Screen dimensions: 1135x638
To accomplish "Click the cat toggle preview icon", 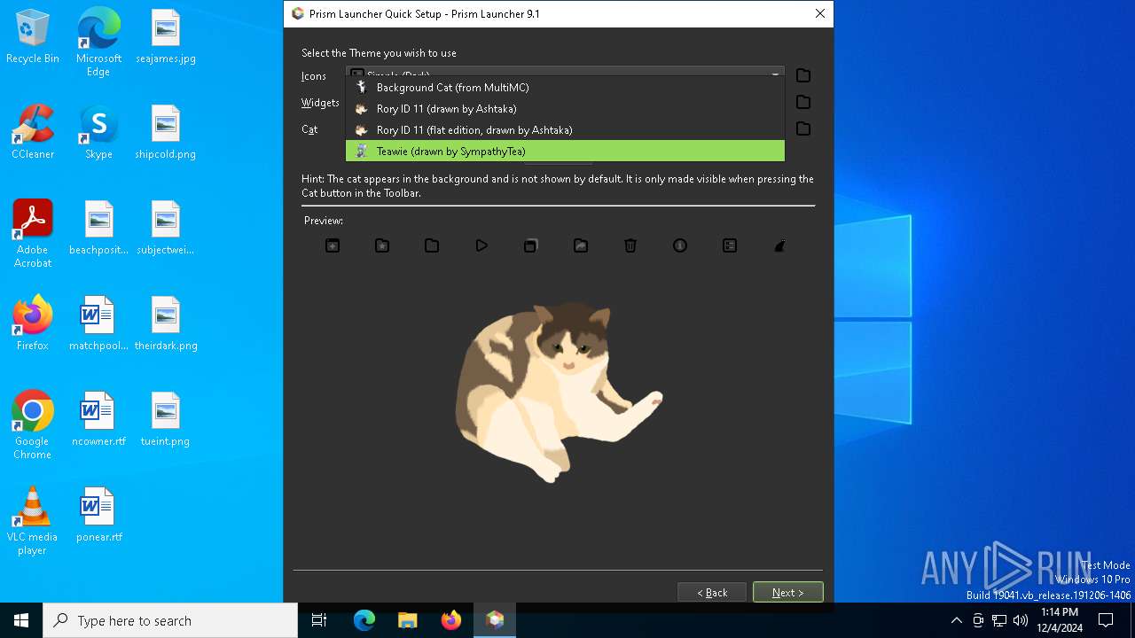I will [779, 245].
